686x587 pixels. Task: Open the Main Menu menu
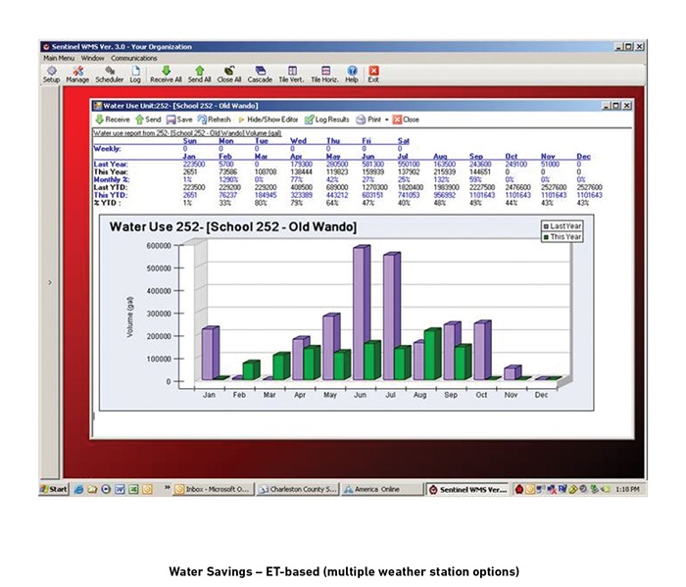[58, 58]
